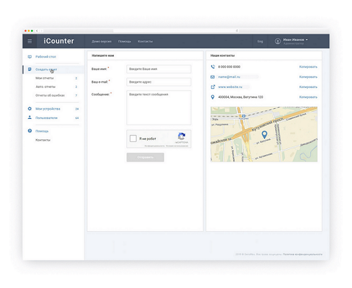
Task: Click the map pin marker on the map
Action: pos(263,135)
